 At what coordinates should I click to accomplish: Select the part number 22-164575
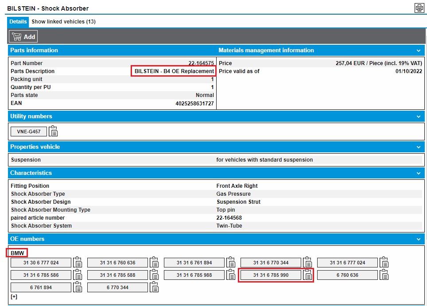(201, 63)
